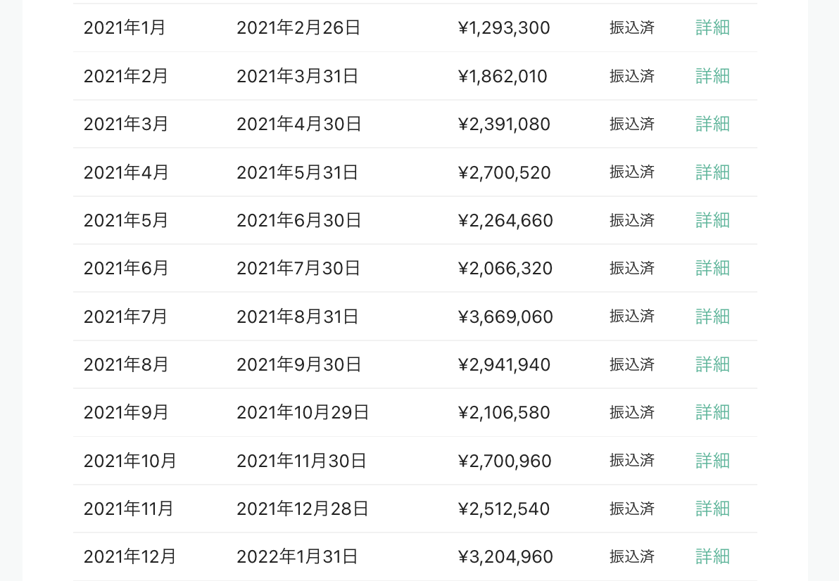Open 詳細 link for 2021年11月 row
Viewport: 839px width, 581px height.
[x=712, y=509]
